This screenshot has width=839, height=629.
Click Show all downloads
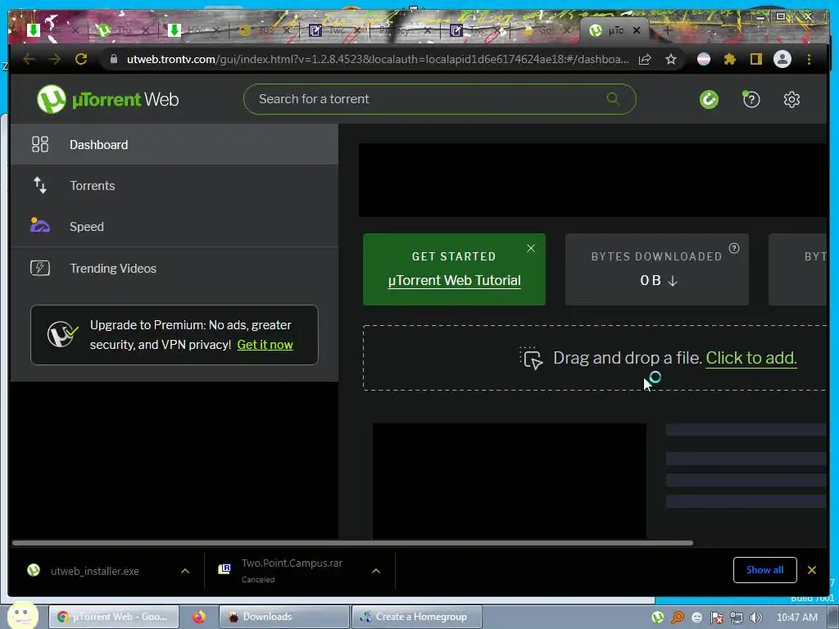764,570
